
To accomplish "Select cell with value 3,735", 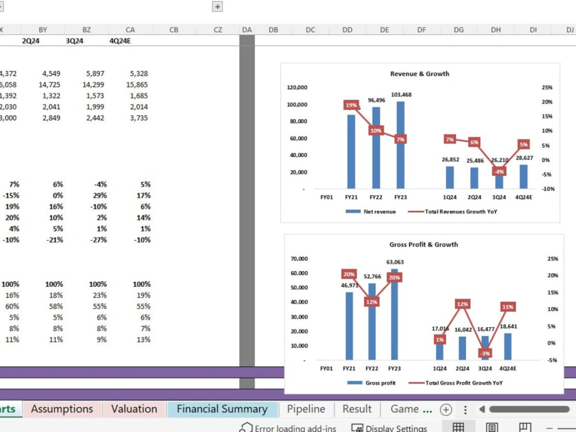I will [130, 118].
